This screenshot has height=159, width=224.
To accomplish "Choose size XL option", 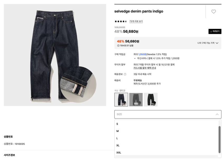I will pyautogui.click(x=167, y=145).
